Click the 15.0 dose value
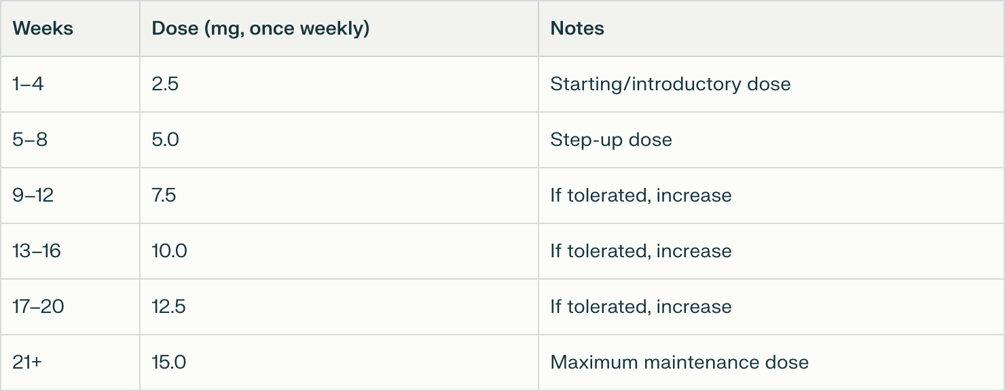The width and height of the screenshot is (1005, 391). tap(169, 362)
